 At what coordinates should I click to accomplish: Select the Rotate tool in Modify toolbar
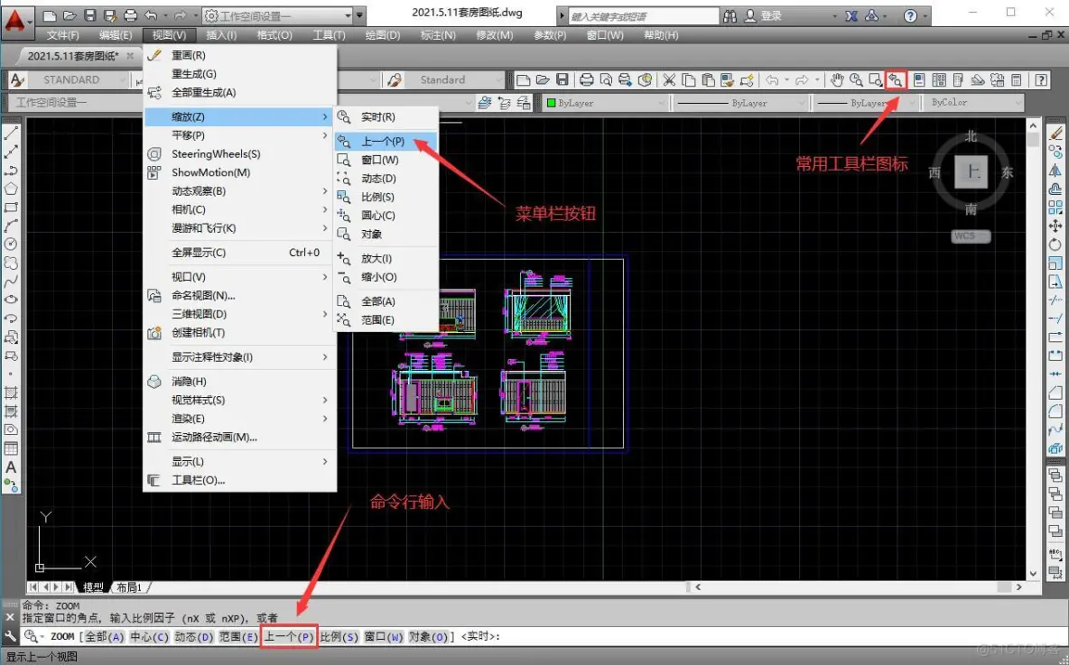coord(1055,244)
